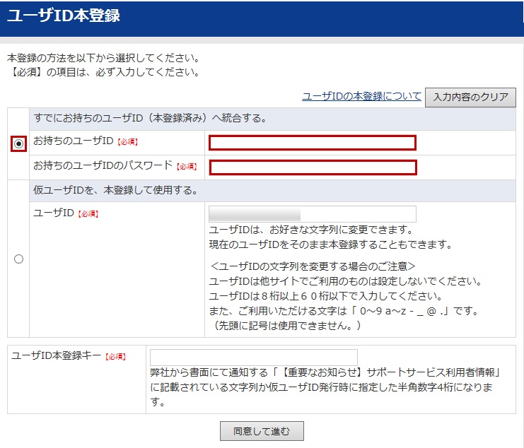Click the 本登録の方法を以下から選択してください instruction text
The image size is (524, 448).
pyautogui.click(x=103, y=58)
